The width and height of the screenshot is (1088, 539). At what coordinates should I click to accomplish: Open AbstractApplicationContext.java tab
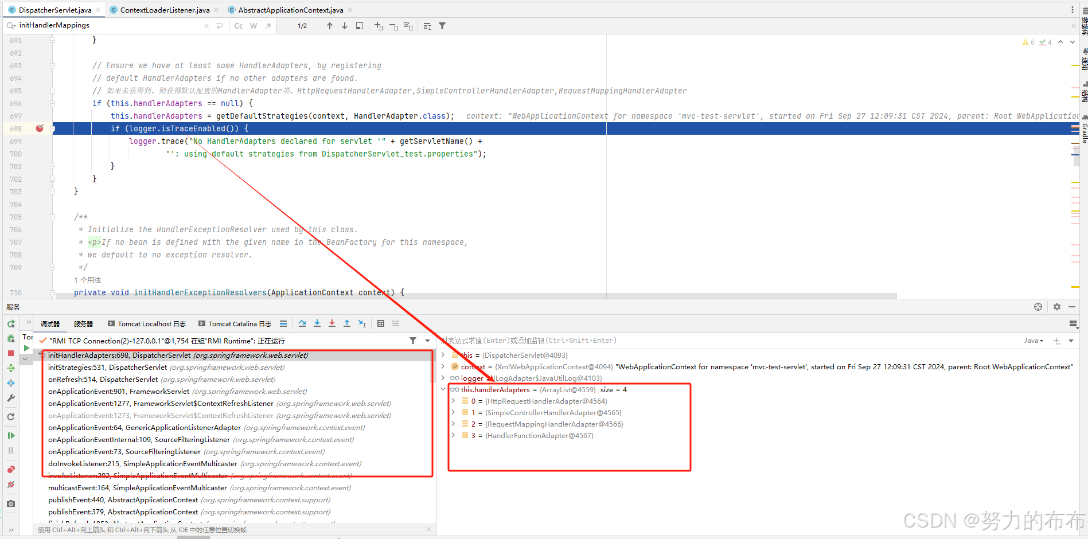[290, 10]
